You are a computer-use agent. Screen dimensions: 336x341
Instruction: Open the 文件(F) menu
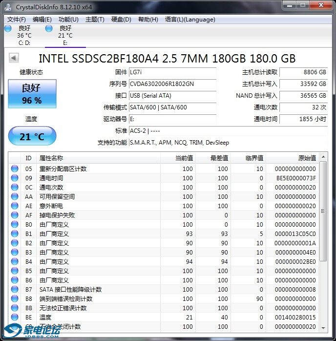pos(16,20)
